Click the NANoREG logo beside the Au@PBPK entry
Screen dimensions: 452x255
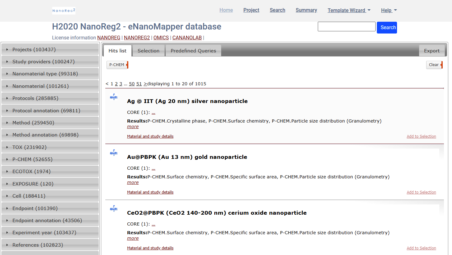(114, 152)
